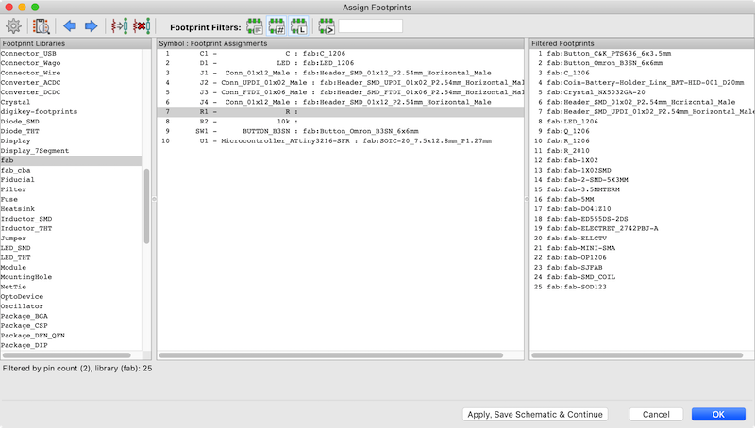Select digikey-footprints library
The width and height of the screenshot is (755, 428).
tap(71, 111)
